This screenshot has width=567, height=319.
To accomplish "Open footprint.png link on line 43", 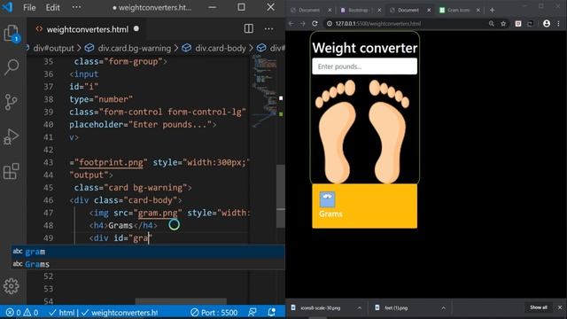I will coord(111,162).
